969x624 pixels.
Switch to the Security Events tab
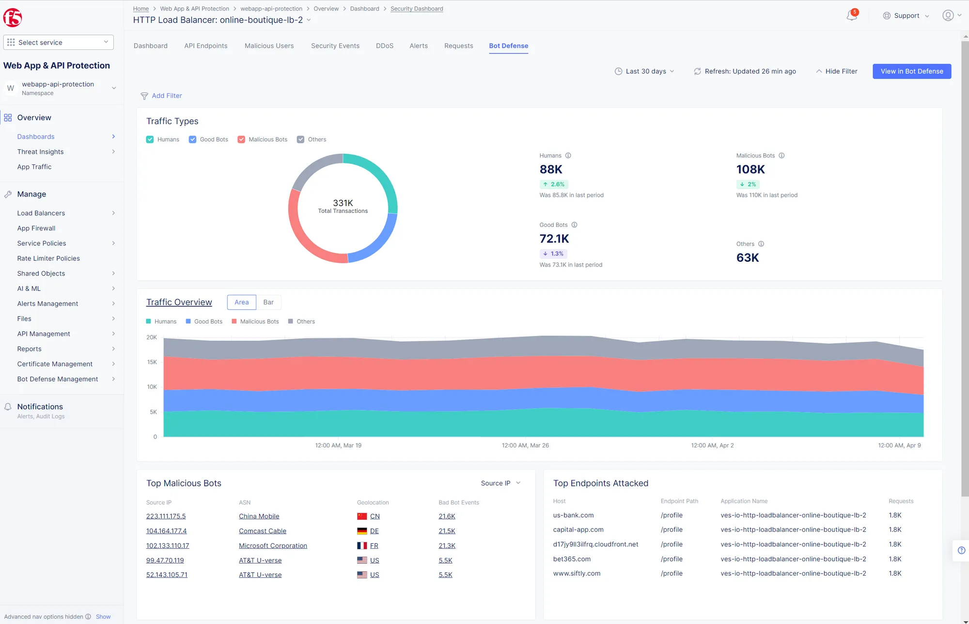click(335, 46)
